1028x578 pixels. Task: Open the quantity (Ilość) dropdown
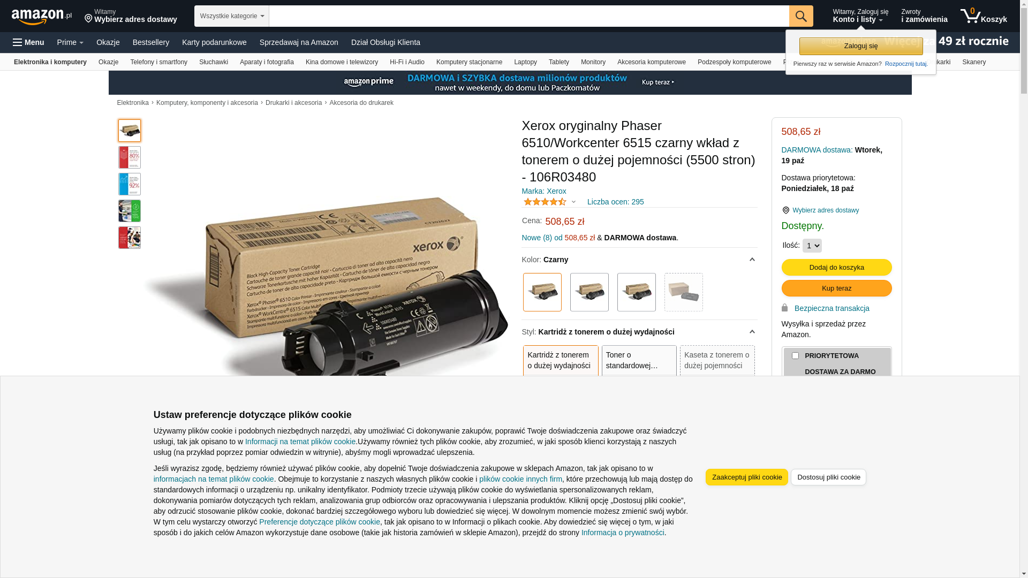coord(812,246)
